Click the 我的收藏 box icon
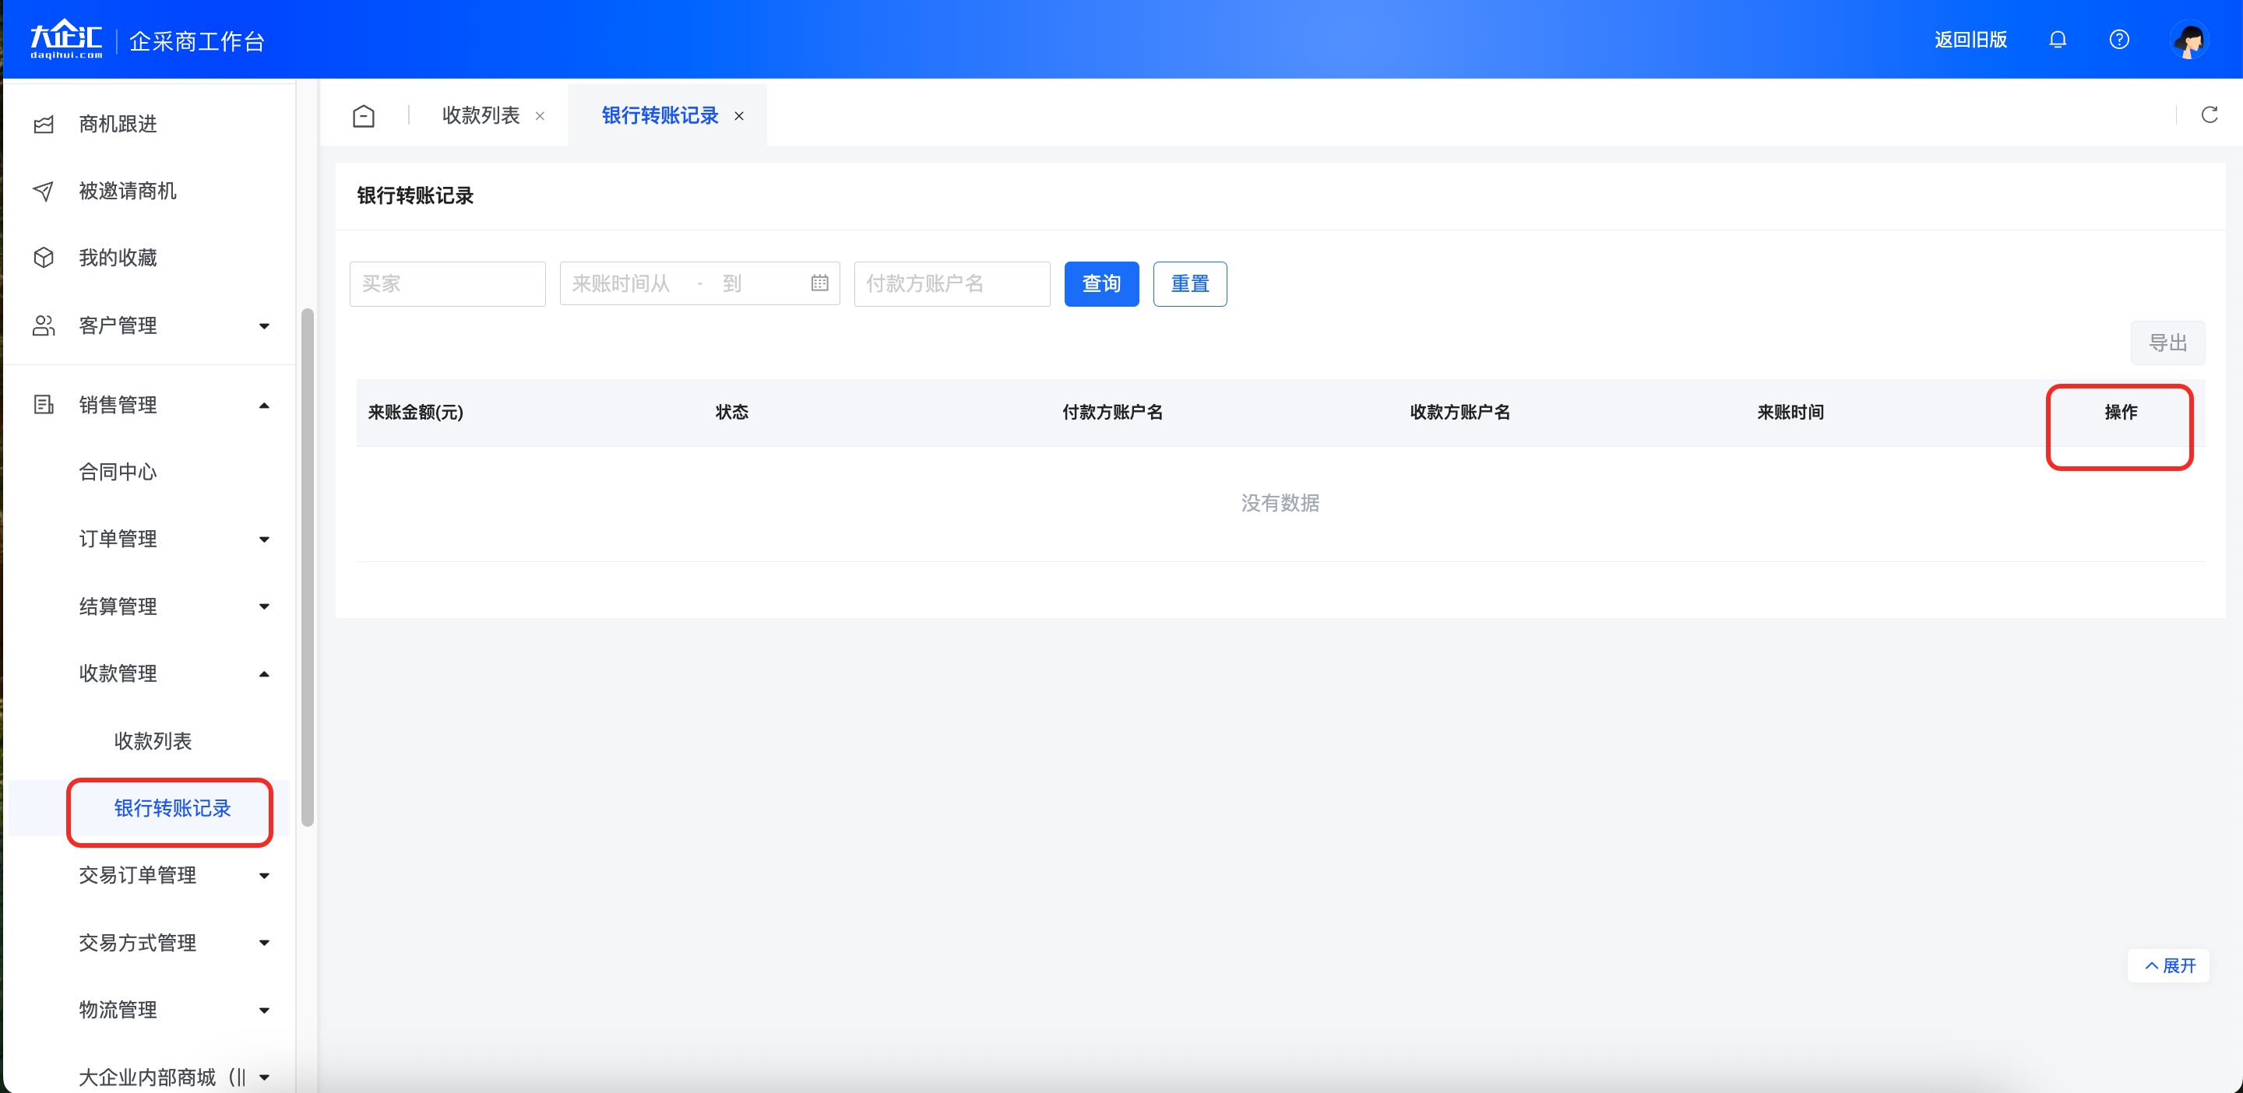 pyautogui.click(x=44, y=258)
